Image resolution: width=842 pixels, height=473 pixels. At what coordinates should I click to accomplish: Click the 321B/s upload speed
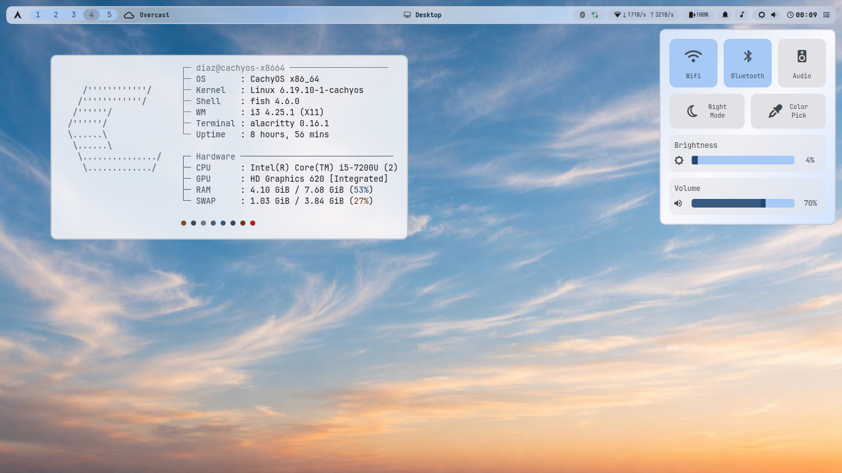pos(662,15)
